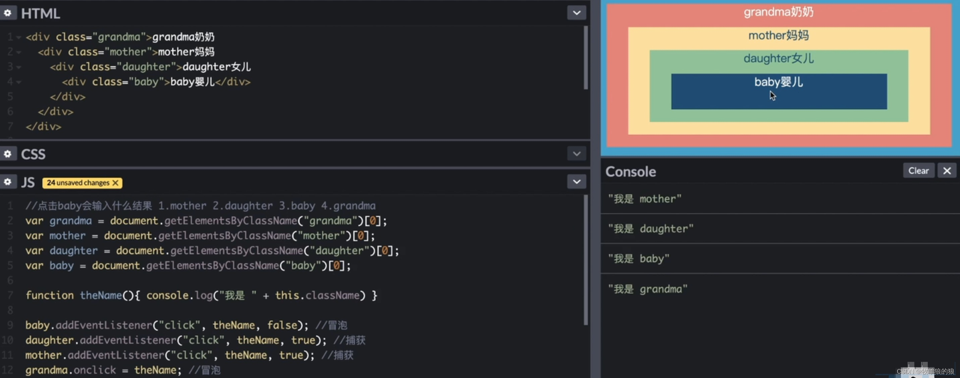This screenshot has width=960, height=378.
Task: Expand HTML panel dropdown chevron
Action: [x=577, y=13]
